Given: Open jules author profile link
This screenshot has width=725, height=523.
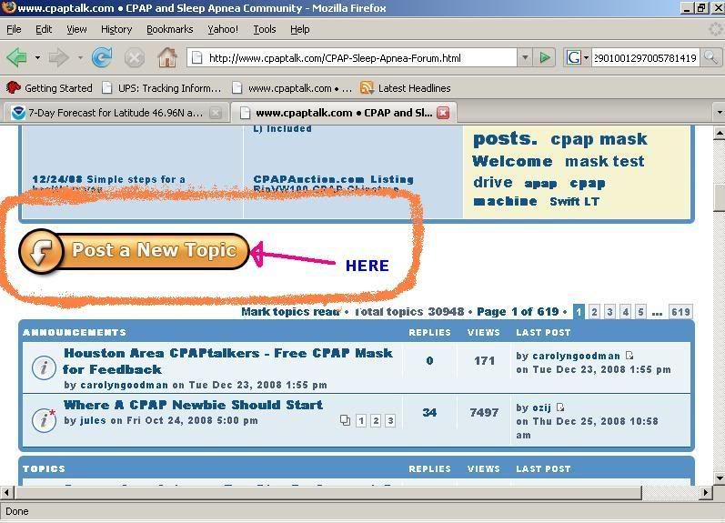Looking at the screenshot, I should point(93,420).
